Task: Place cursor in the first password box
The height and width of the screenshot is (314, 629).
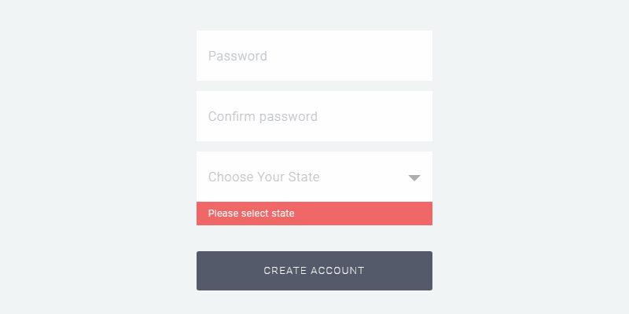Action: point(314,56)
